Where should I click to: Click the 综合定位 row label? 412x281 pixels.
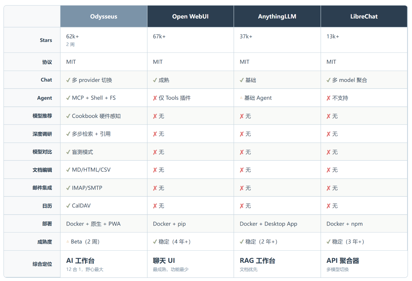(x=42, y=264)
